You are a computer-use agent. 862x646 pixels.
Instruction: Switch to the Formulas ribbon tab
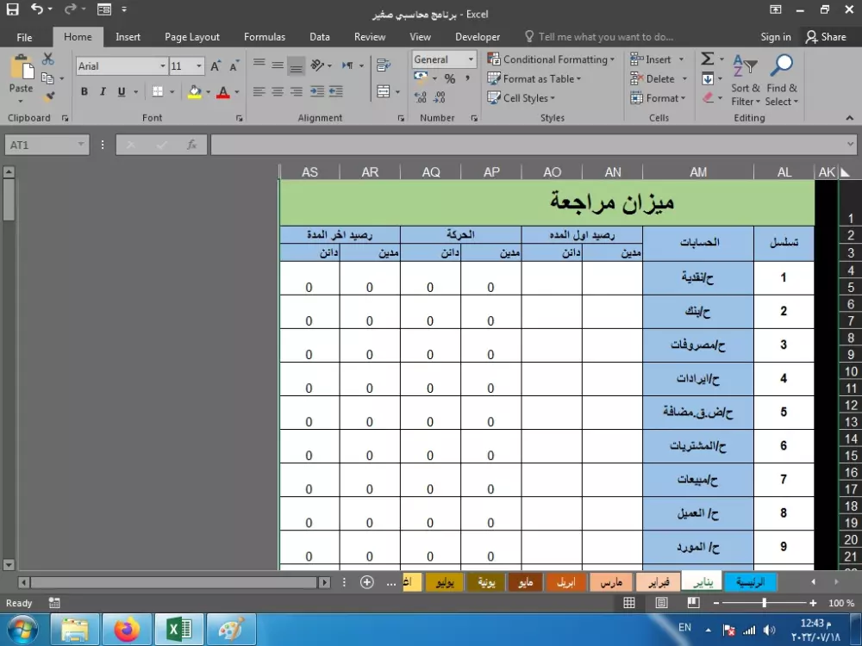pos(264,36)
